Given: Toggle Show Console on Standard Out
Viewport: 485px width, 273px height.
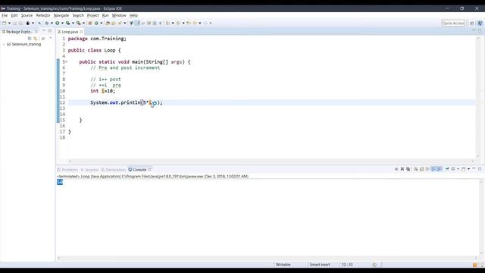Looking at the screenshot, I should [433, 169].
